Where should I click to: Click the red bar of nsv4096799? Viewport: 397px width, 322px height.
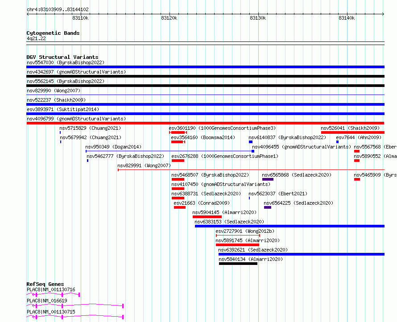[205, 123]
